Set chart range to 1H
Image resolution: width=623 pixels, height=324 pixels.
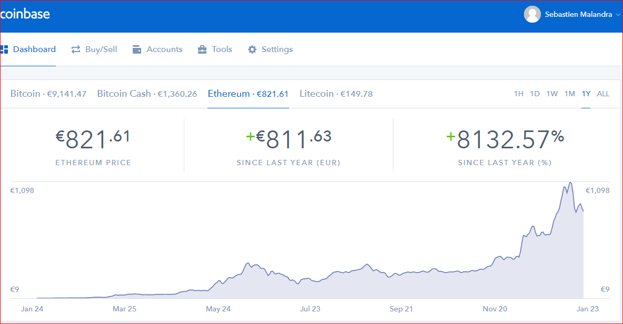pyautogui.click(x=519, y=94)
